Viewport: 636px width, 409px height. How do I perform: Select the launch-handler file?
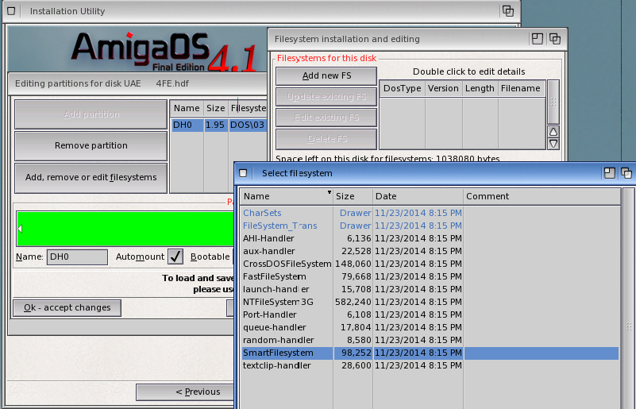276,289
